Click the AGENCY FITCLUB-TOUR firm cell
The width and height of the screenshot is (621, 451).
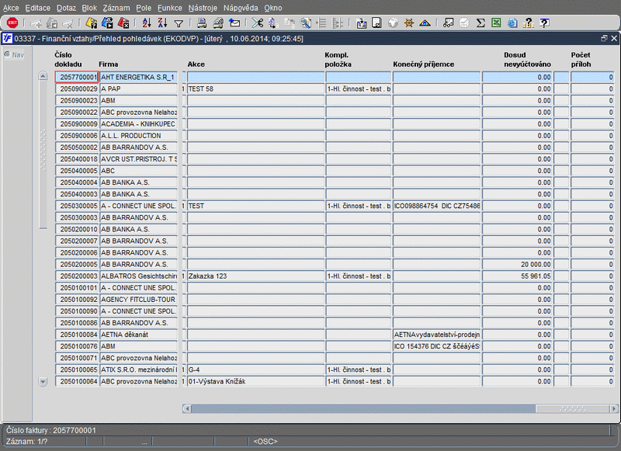138,300
